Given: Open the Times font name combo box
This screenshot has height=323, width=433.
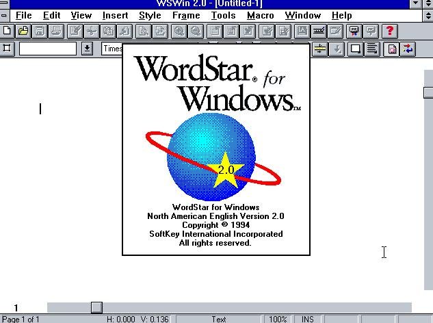Looking at the screenshot, I should (x=111, y=49).
